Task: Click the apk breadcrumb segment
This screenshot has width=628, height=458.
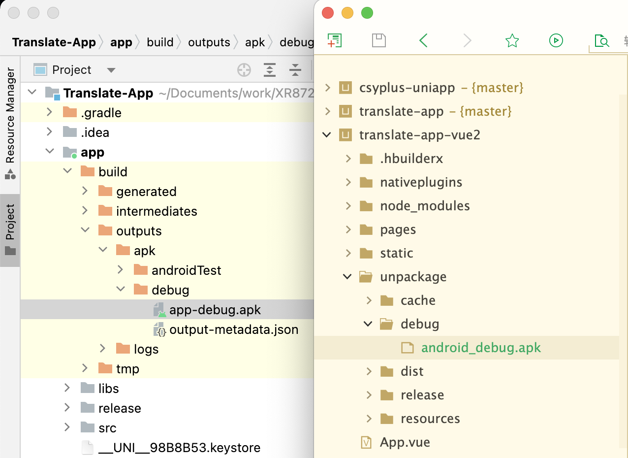Action: pyautogui.click(x=255, y=42)
